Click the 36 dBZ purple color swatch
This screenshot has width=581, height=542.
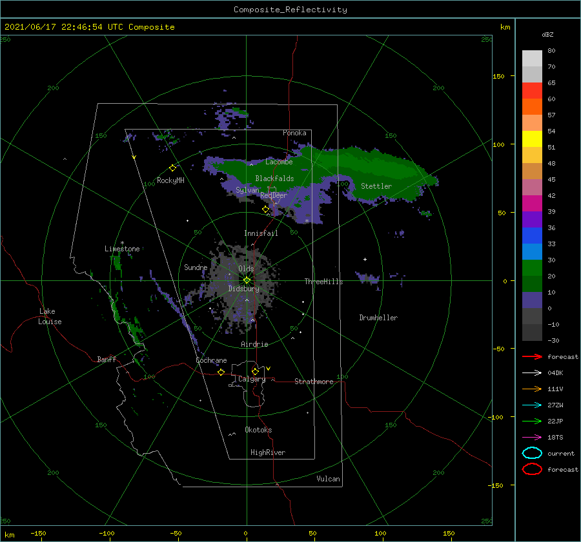[x=532, y=219]
